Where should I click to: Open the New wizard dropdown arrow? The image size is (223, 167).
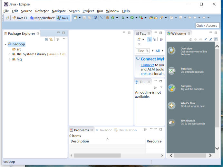pos(80,18)
